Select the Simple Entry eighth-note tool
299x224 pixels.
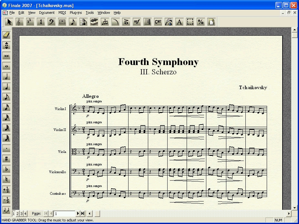tap(73, 22)
